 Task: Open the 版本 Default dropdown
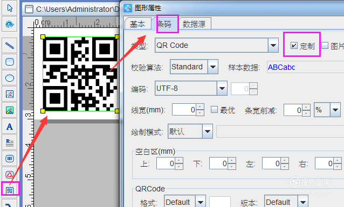(x=303, y=202)
